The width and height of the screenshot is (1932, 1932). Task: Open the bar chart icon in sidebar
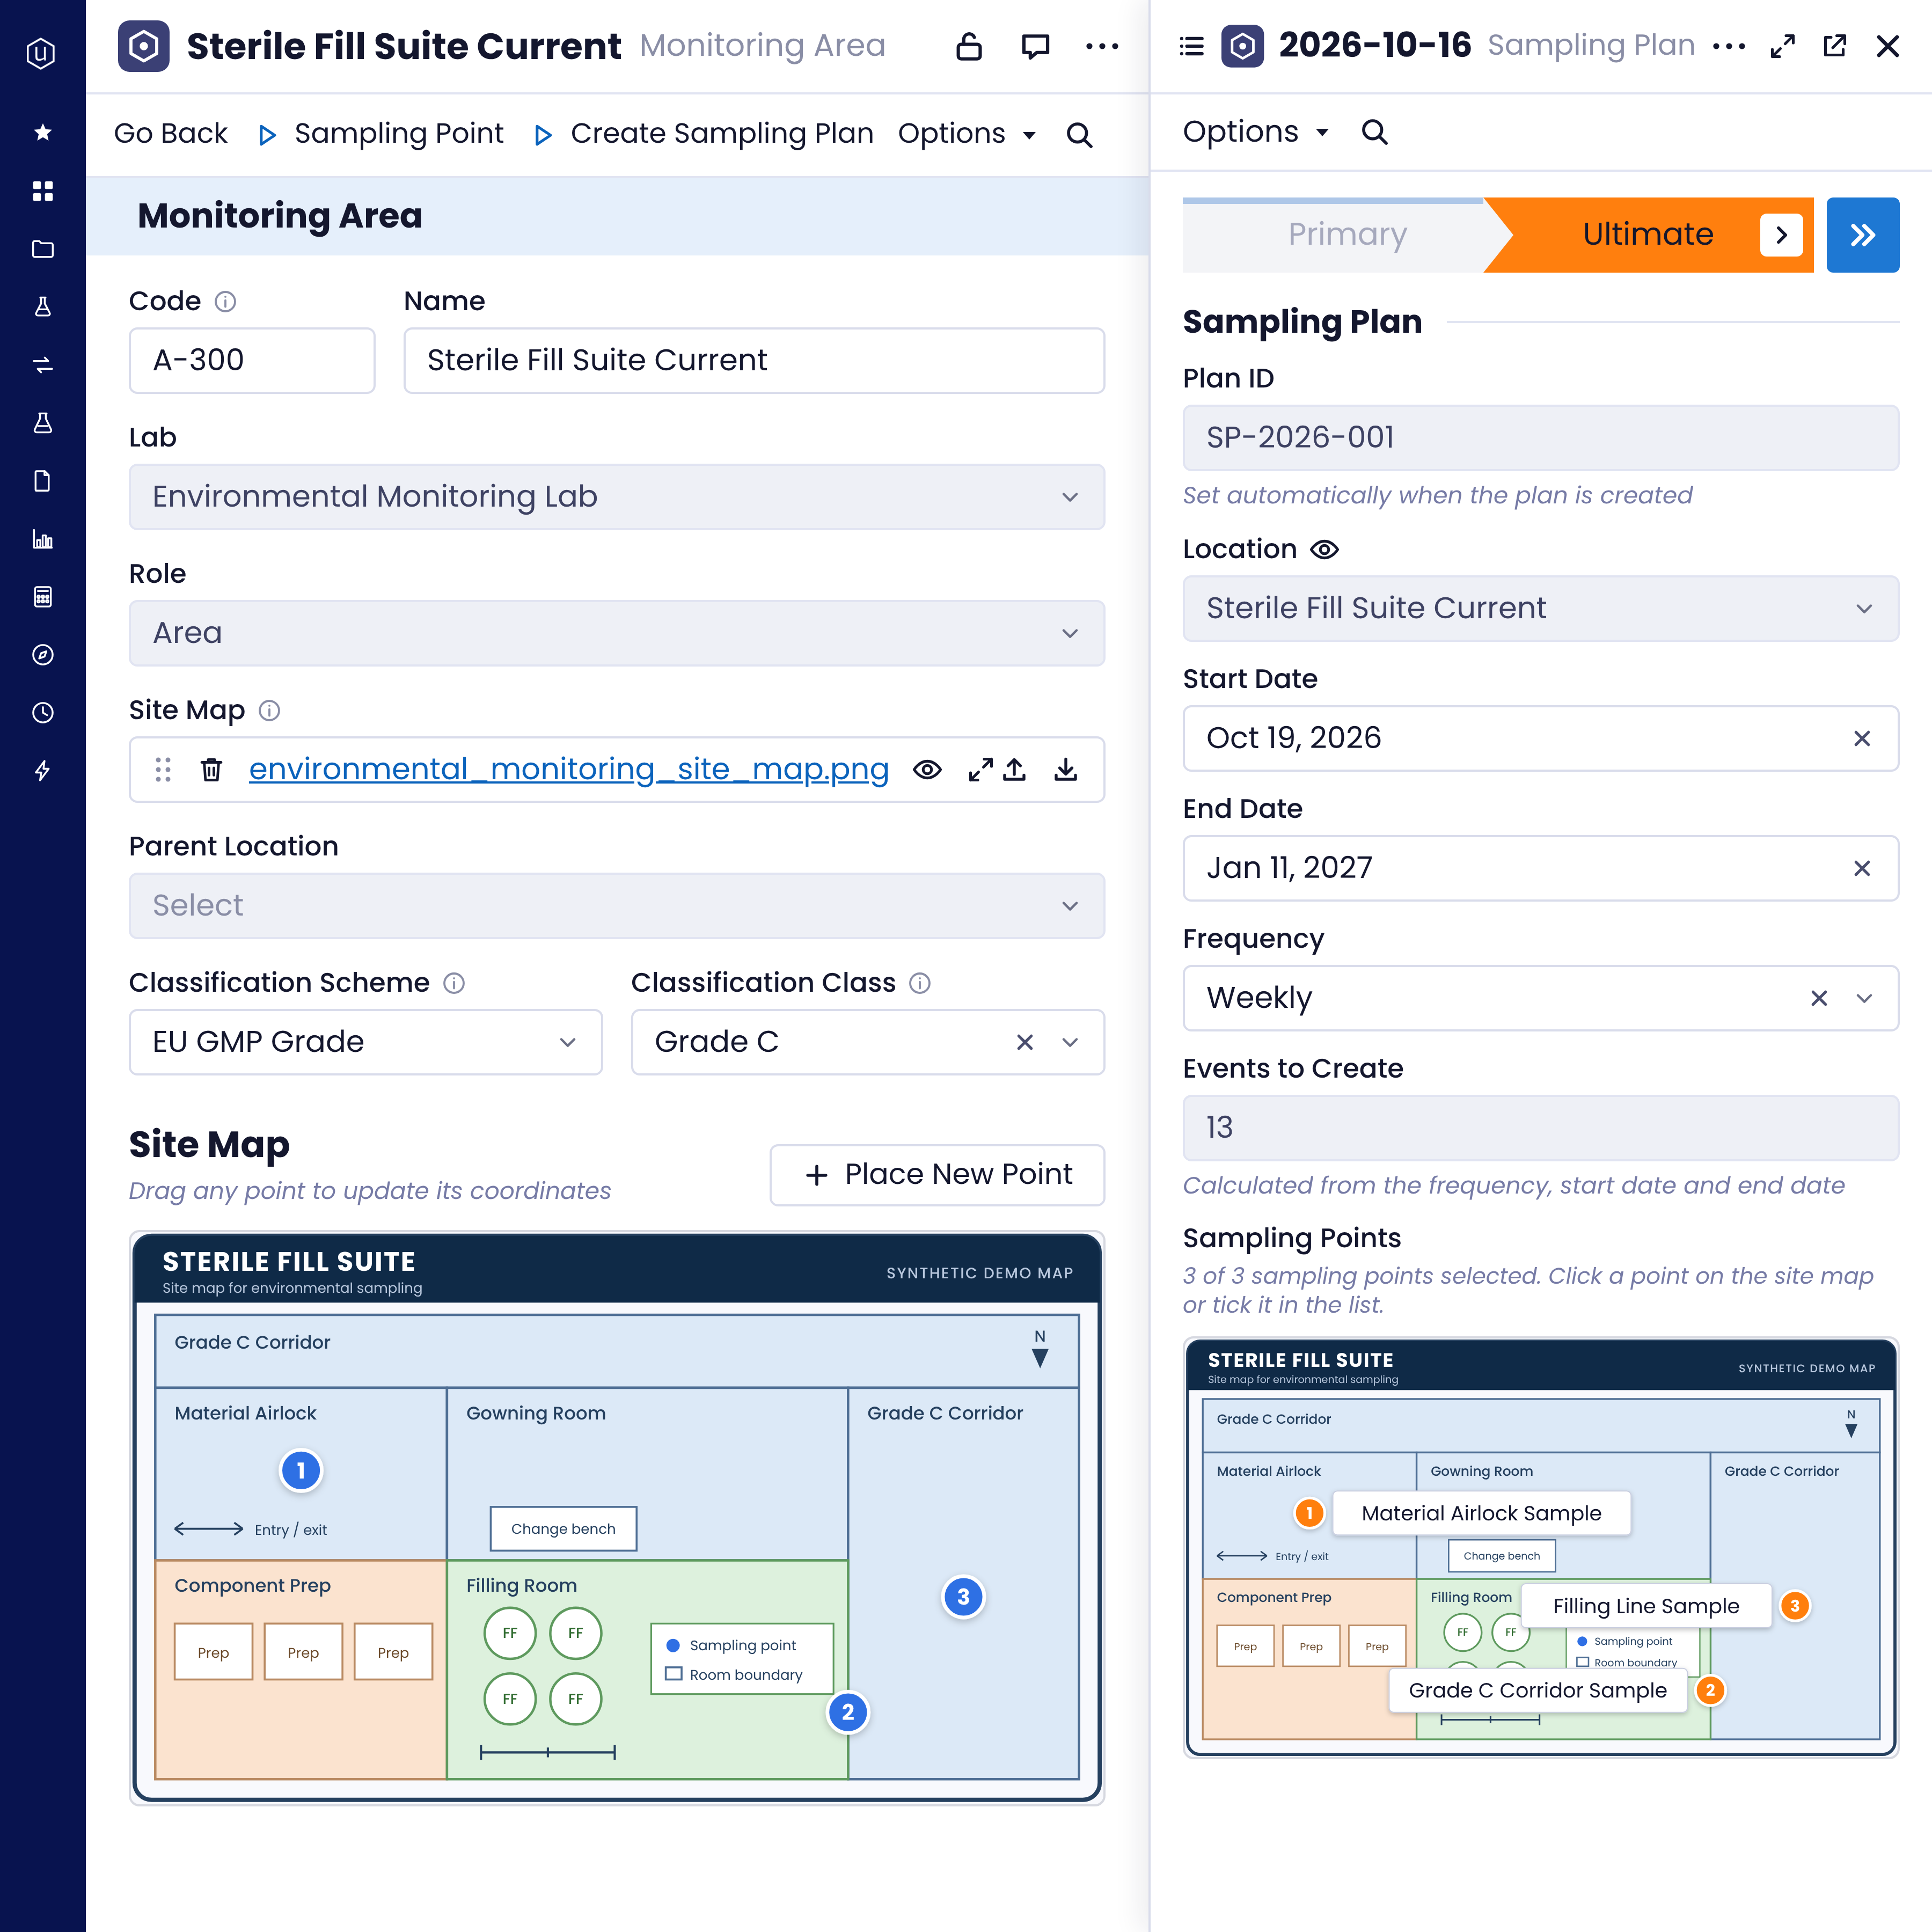point(42,539)
